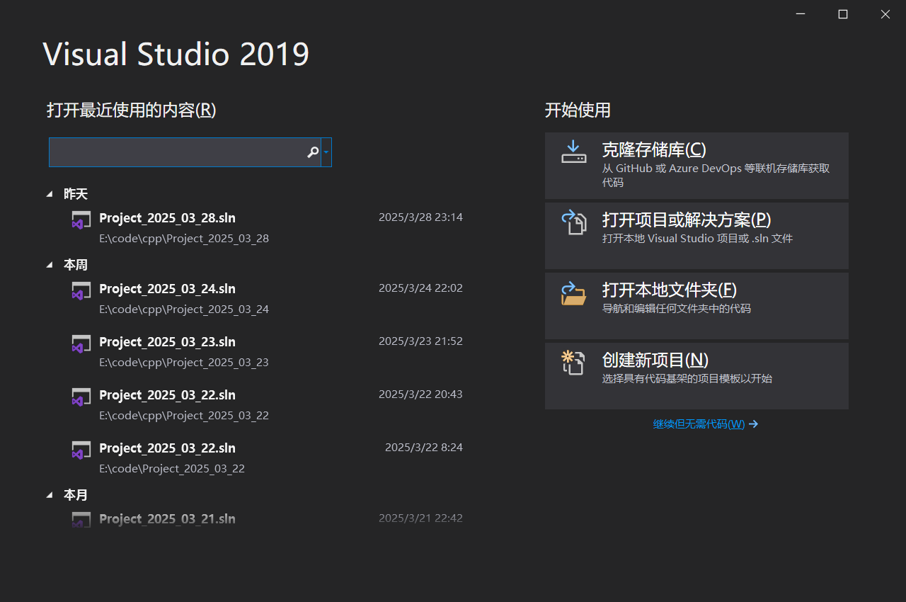This screenshot has width=906, height=602.
Task: Click the clone repository download icon
Action: coord(574,152)
